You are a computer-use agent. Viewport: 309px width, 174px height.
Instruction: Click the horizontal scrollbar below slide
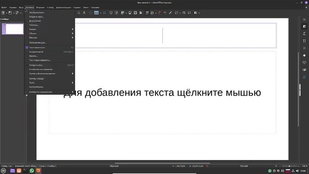[163, 163]
